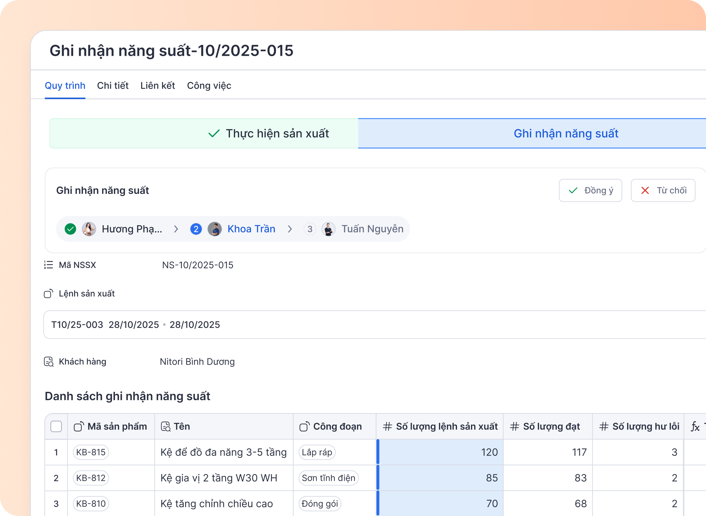Open the Liên kết tab
Viewport: 706px width, 516px height.
tap(157, 86)
